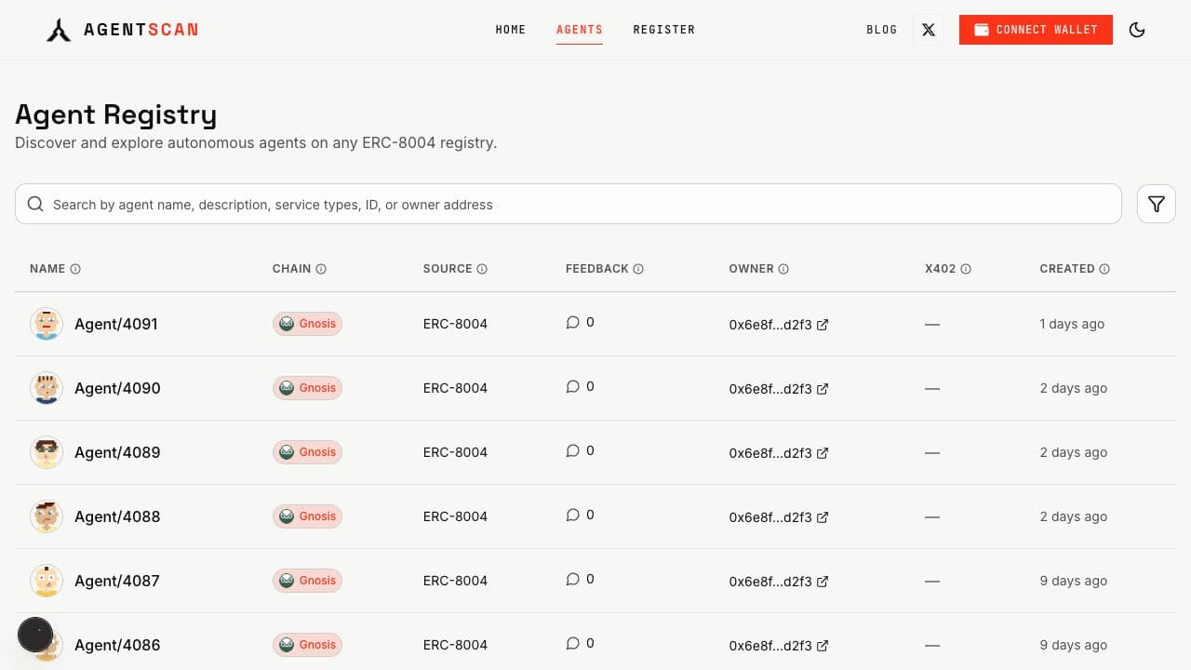Image resolution: width=1191 pixels, height=670 pixels.
Task: Click "2 days ago" cell for Agent/4090
Action: click(1074, 388)
